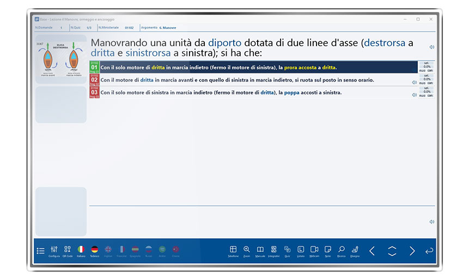Image resolution: width=463 pixels, height=279 pixels.
Task: Play audio for the question text
Action: click(431, 47)
